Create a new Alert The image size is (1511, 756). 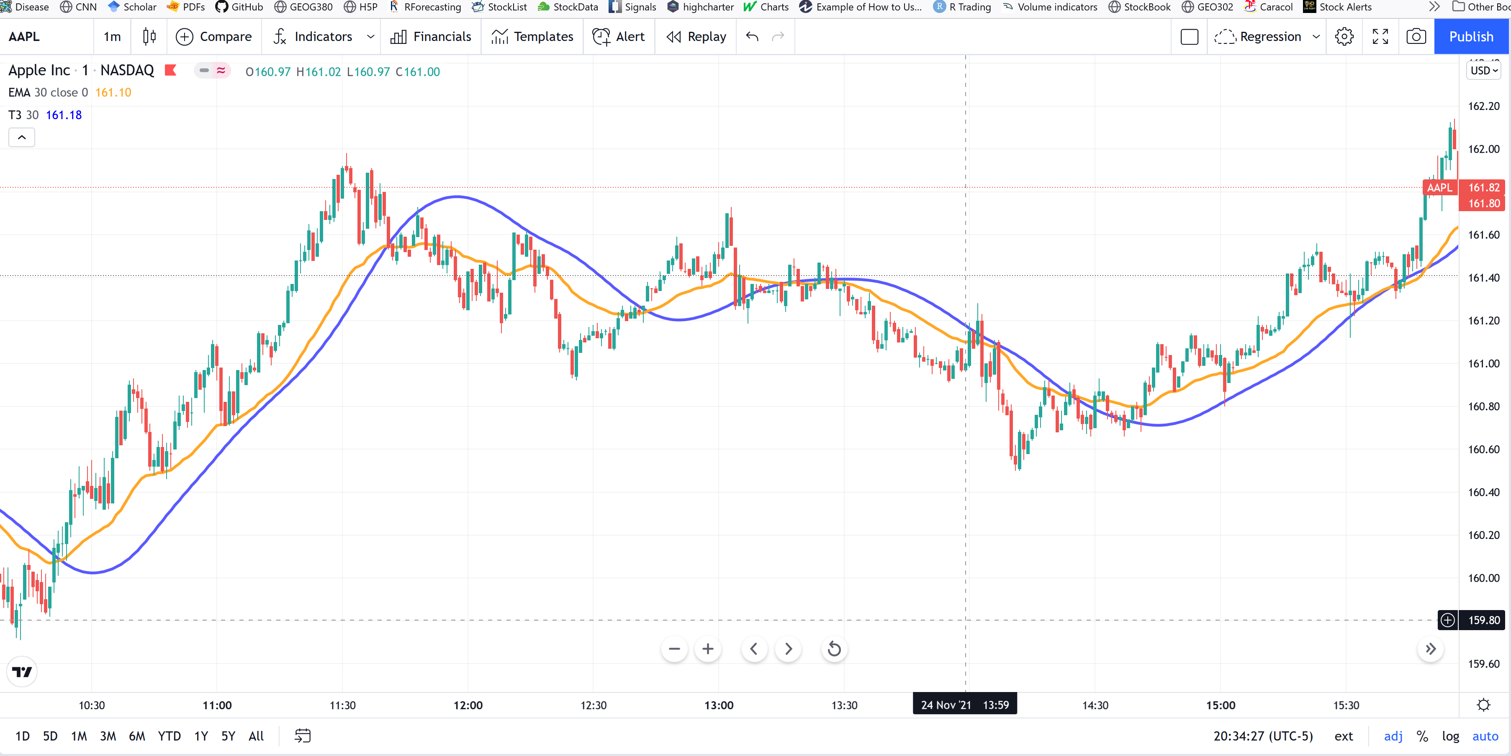619,36
